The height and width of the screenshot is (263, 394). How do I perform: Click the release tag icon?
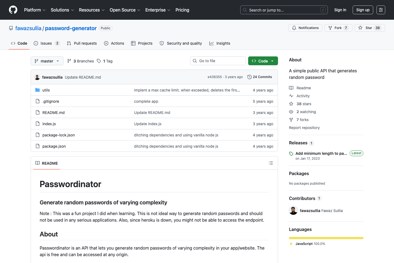(291, 153)
